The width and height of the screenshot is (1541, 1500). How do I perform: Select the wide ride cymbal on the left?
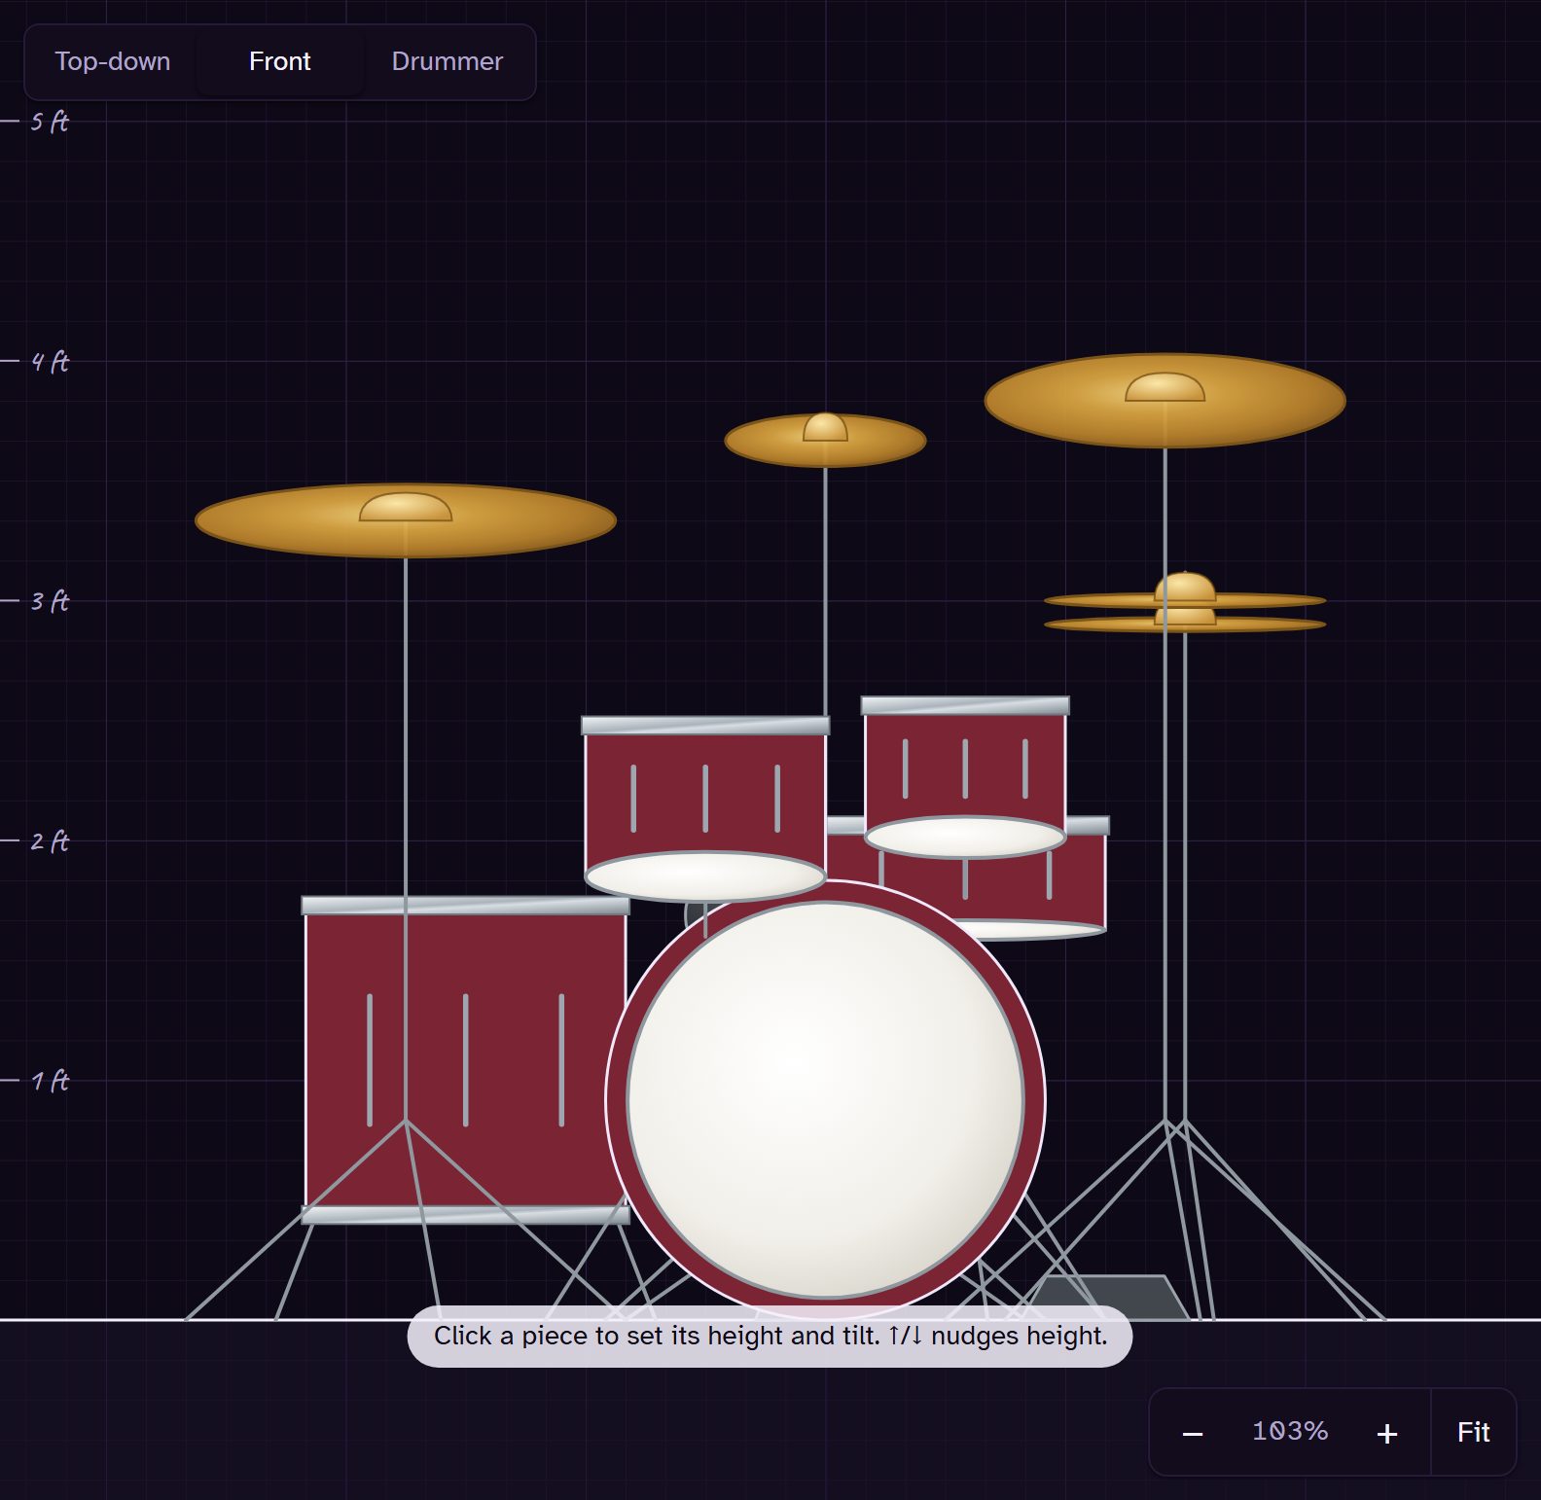(406, 520)
